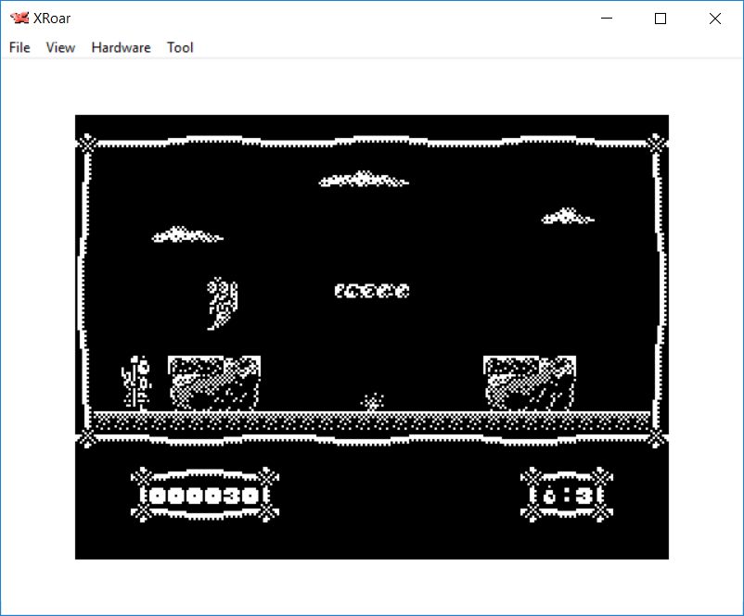Open the View menu
Viewport: 744px width, 616px height.
60,47
